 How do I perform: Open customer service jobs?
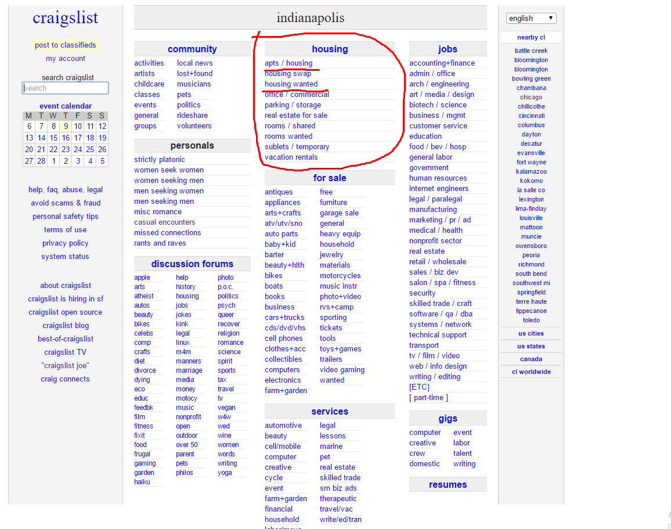[x=438, y=126]
